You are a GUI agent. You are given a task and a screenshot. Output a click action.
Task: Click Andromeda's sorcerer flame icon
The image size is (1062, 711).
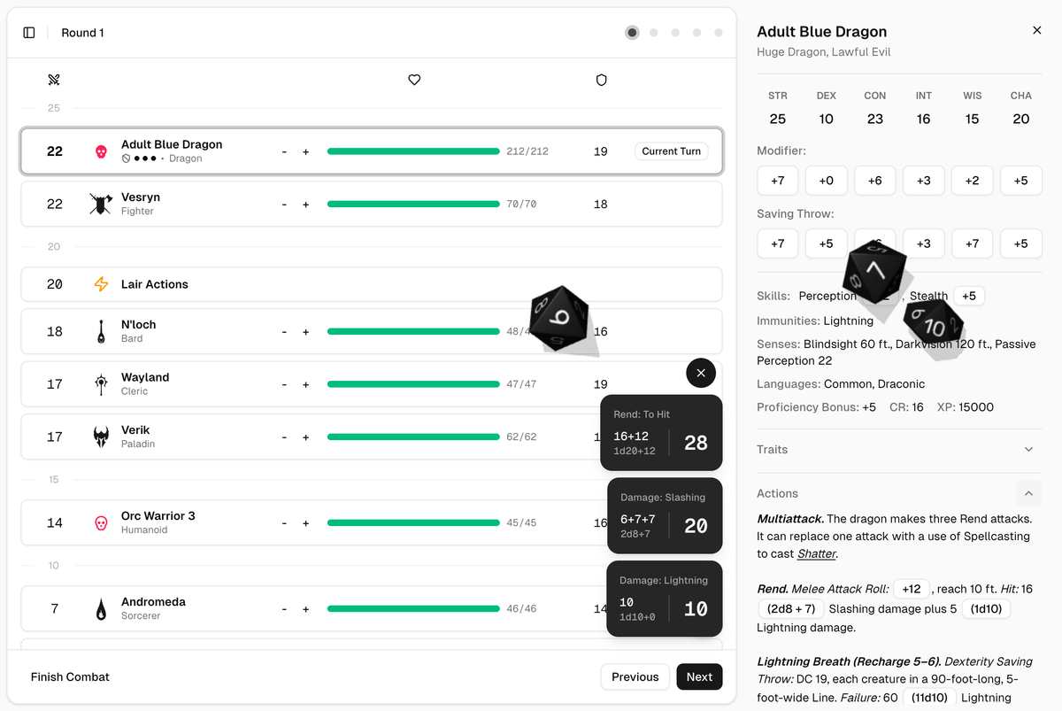coord(99,607)
